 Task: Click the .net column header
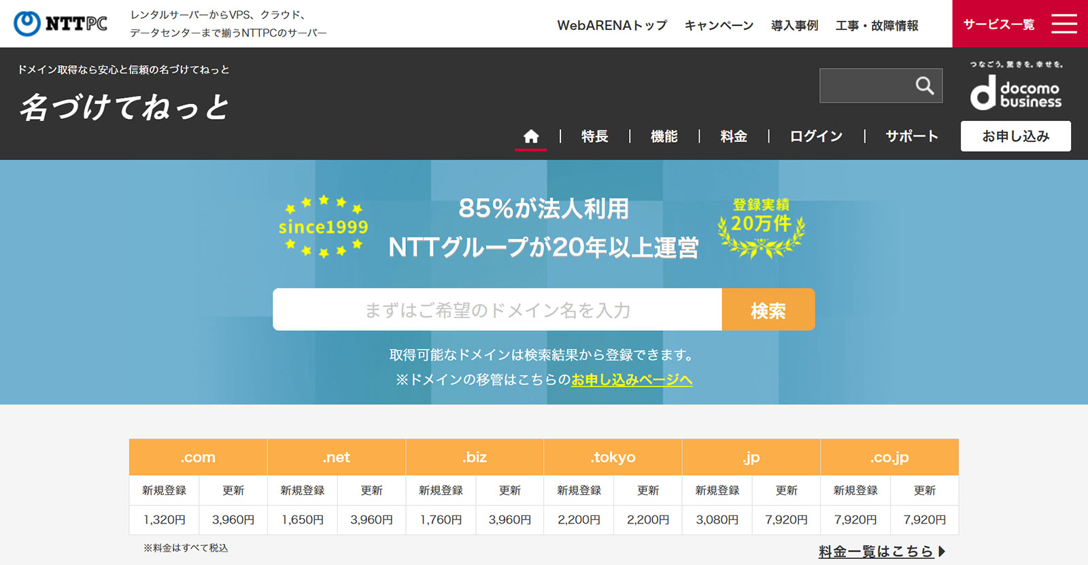click(337, 457)
